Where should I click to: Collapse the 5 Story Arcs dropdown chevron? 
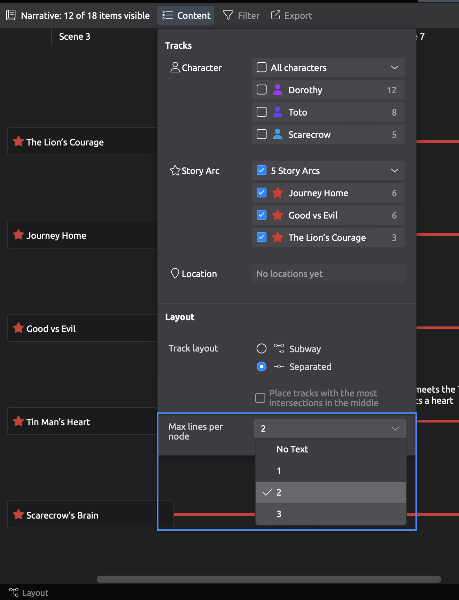(x=394, y=171)
